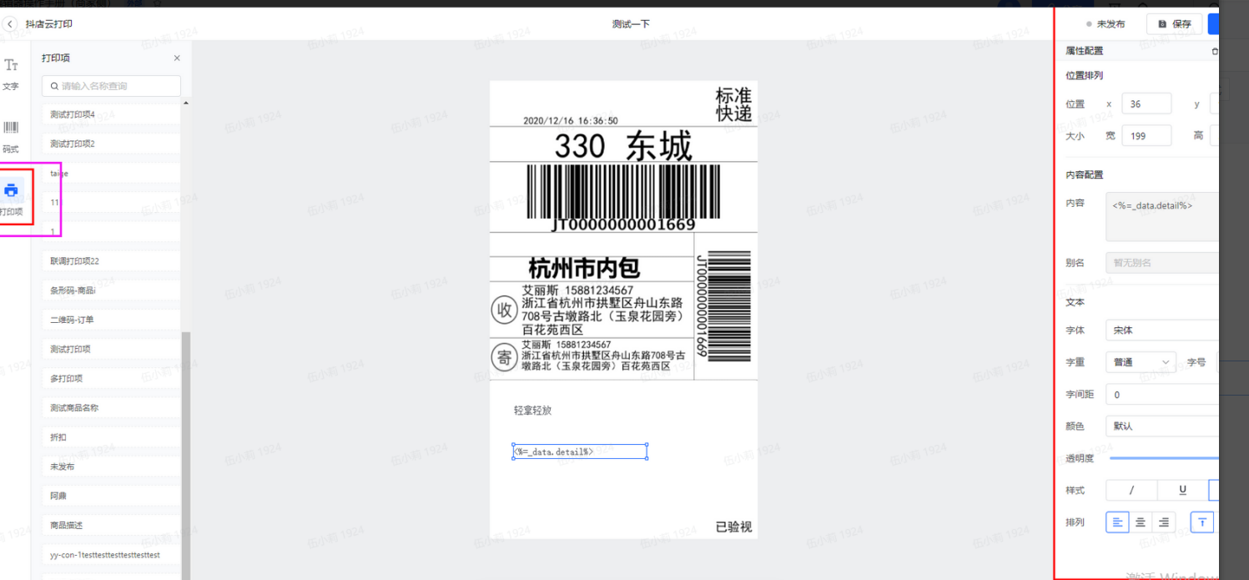Select print item 条形码-商品i
1249x580 pixels.
tap(111, 290)
